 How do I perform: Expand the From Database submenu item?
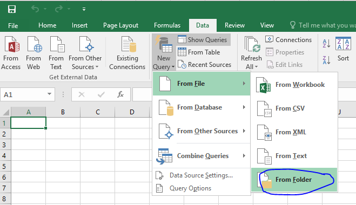pos(201,107)
